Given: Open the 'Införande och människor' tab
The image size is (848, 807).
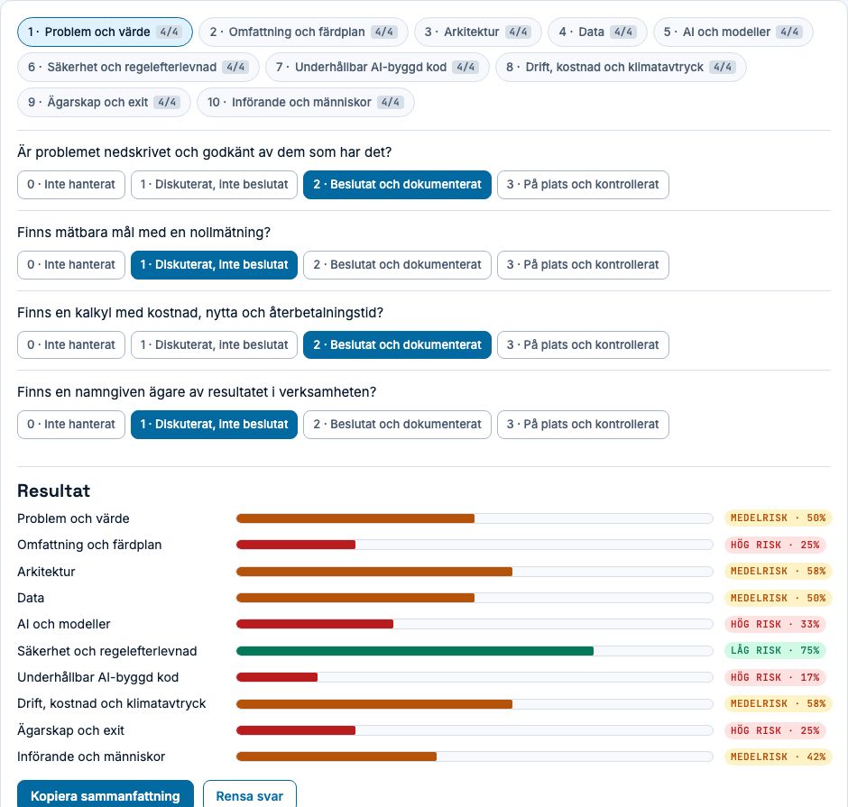Looking at the screenshot, I should (x=306, y=102).
